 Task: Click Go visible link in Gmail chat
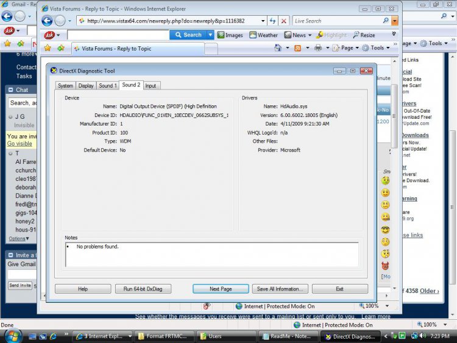tap(19, 144)
